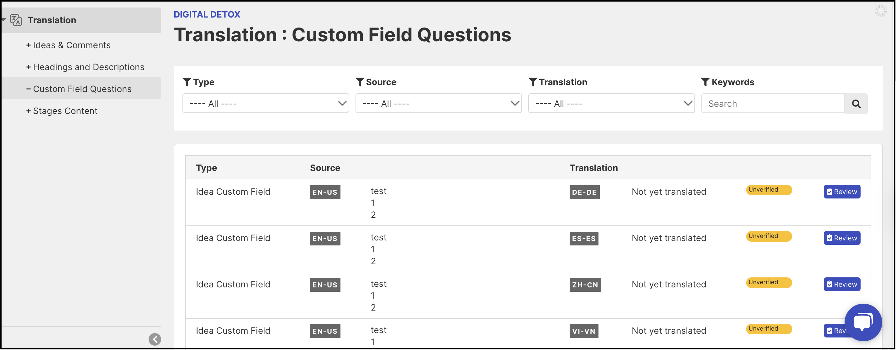896x350 pixels.
Task: Click the Type filter funnel icon
Action: 187,82
